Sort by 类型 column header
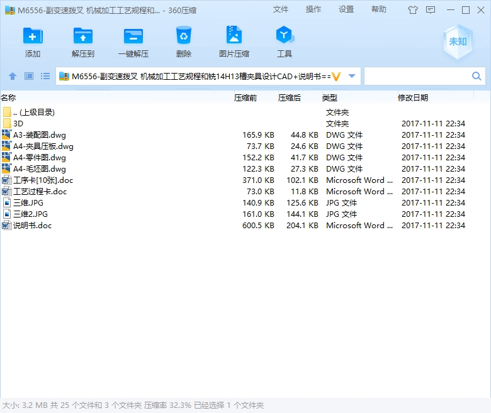Image resolution: width=491 pixels, height=413 pixels. tap(330, 98)
